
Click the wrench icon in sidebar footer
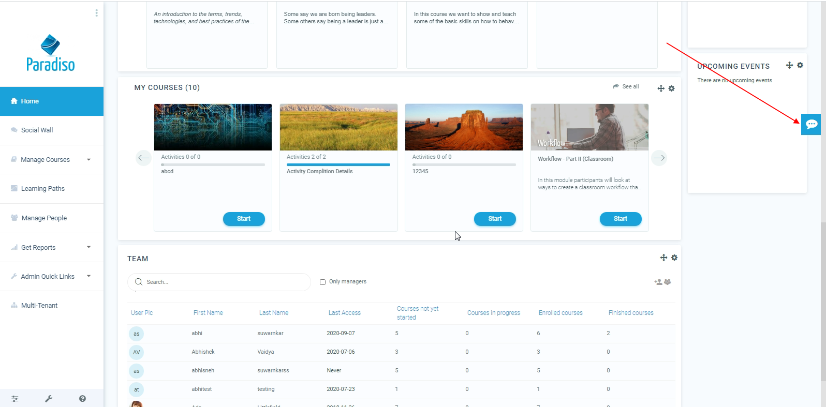49,399
